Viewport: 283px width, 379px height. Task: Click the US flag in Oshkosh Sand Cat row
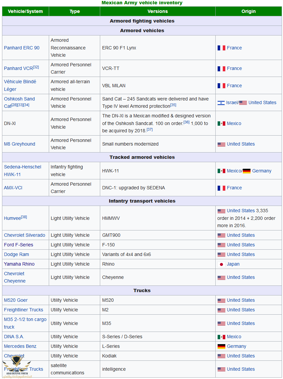pos(243,103)
